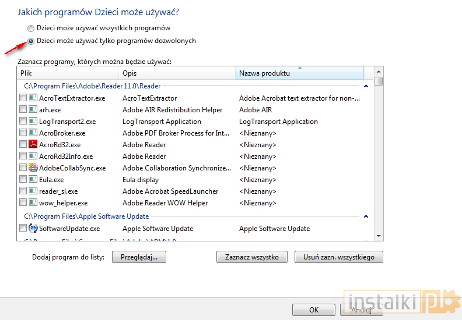Enable the wow_helper.exe checkbox
This screenshot has height=320, width=462.
coord(23,203)
